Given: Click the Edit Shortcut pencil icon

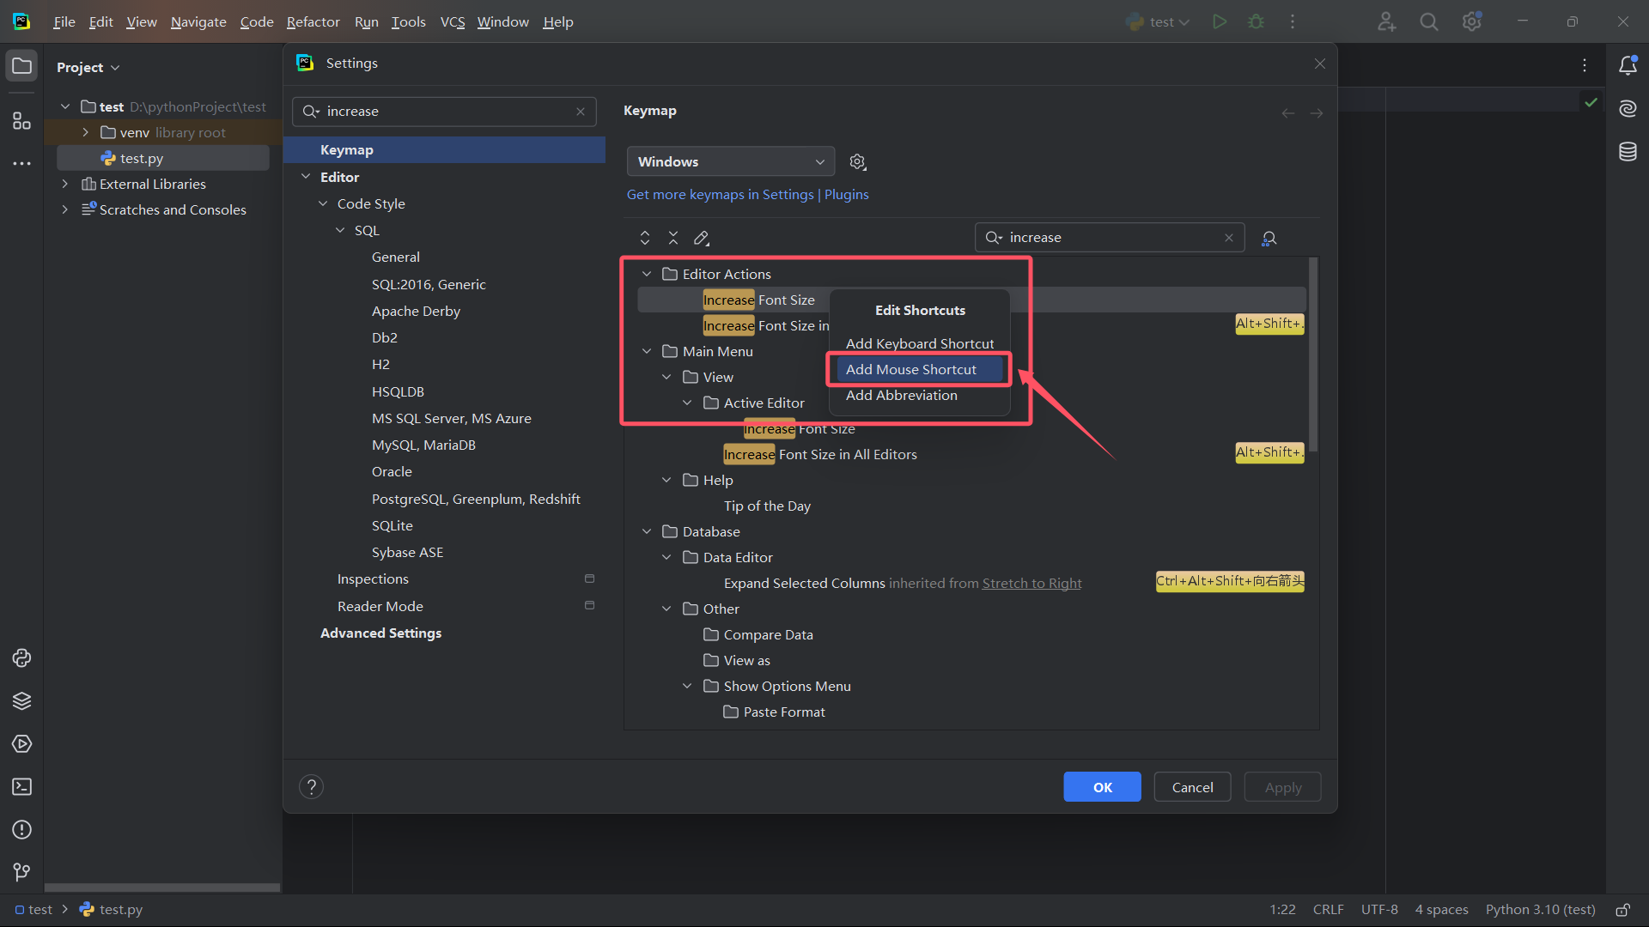Looking at the screenshot, I should click(x=702, y=238).
